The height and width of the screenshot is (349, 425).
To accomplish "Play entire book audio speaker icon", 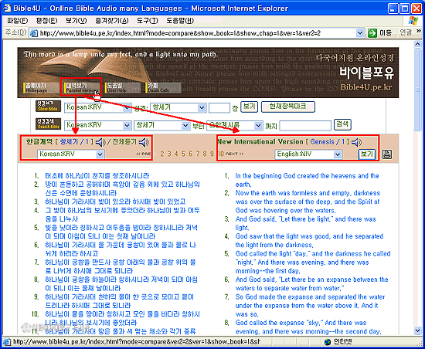I will click(x=144, y=142).
